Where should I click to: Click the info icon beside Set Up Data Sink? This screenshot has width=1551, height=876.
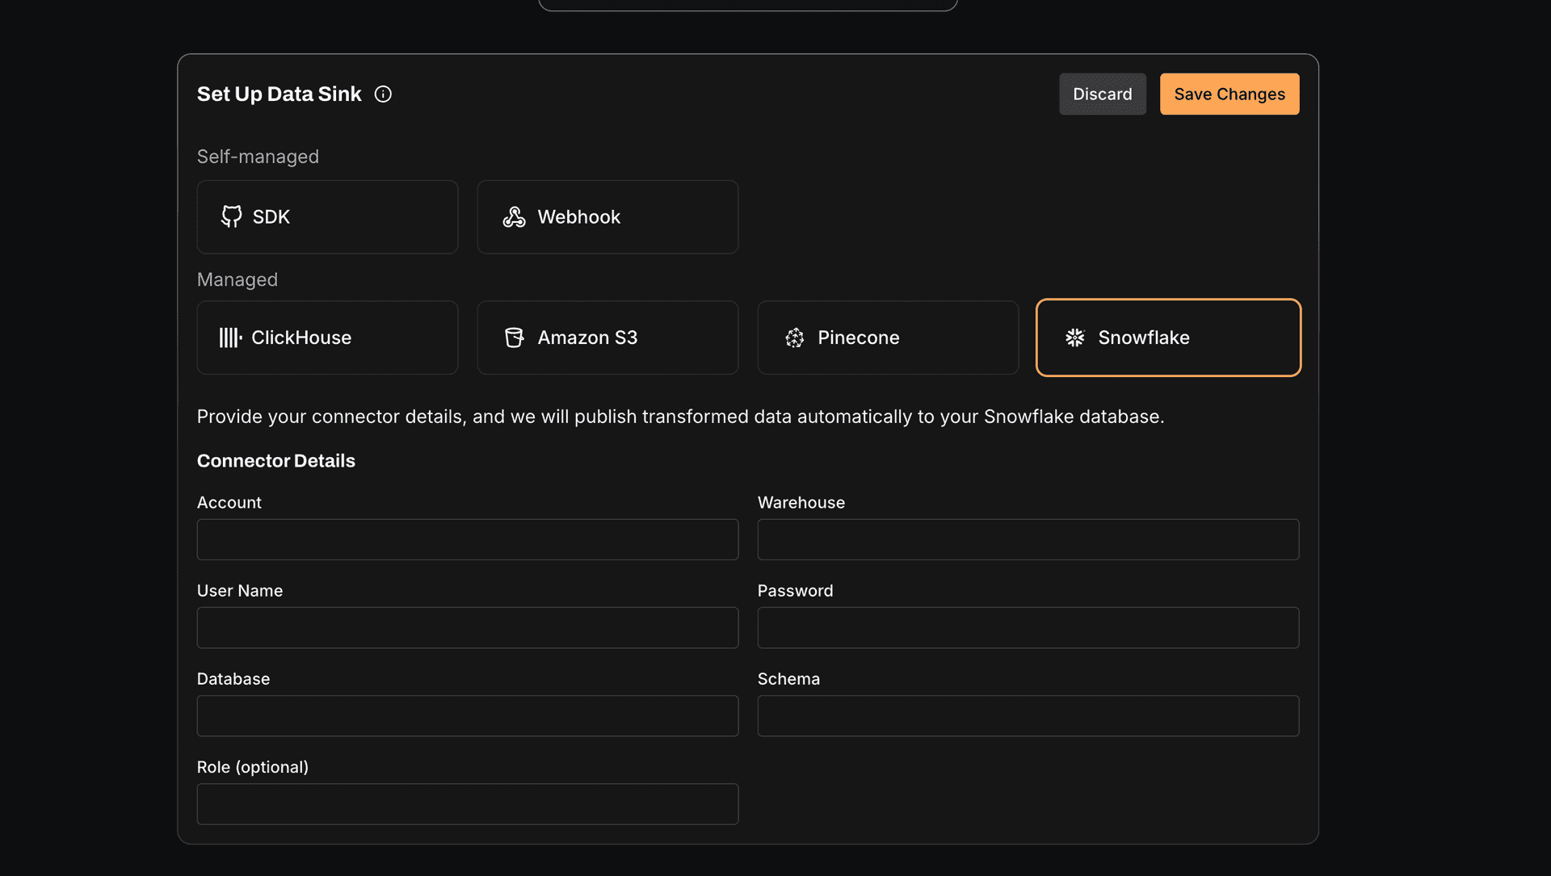(383, 94)
